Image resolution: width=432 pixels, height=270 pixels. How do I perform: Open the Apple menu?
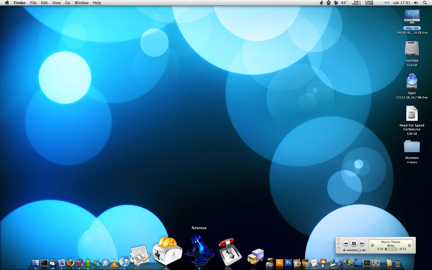pos(7,3)
